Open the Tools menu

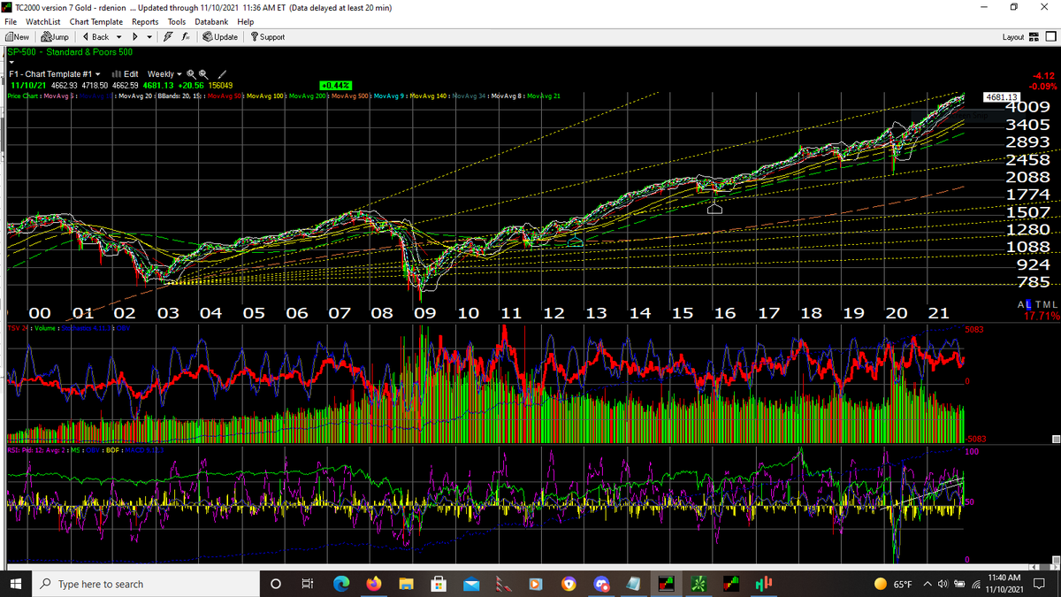point(178,21)
